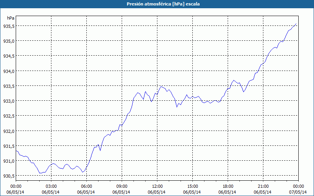Pick the 933,5 axis tick label
314x196 pixels.
point(9,86)
